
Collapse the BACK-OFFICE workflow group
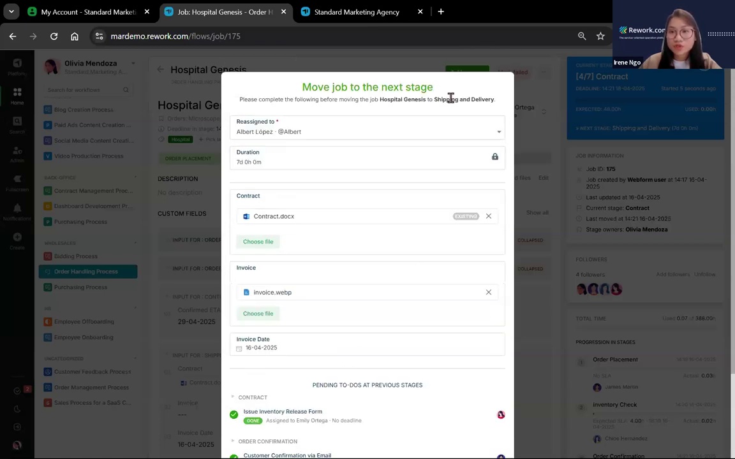pos(135,177)
